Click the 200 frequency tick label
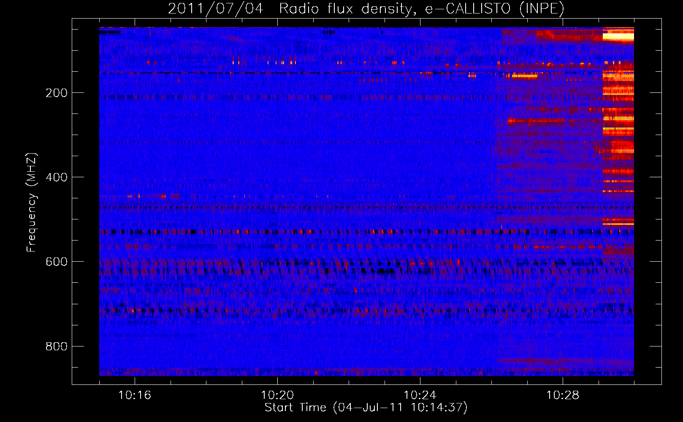This screenshot has width=683, height=422. pyautogui.click(x=57, y=93)
